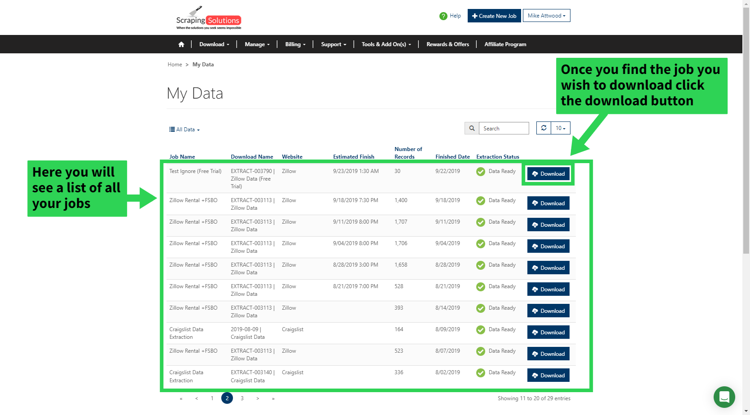Download the 9/11/2019 Zillow Rental job

(x=548, y=225)
